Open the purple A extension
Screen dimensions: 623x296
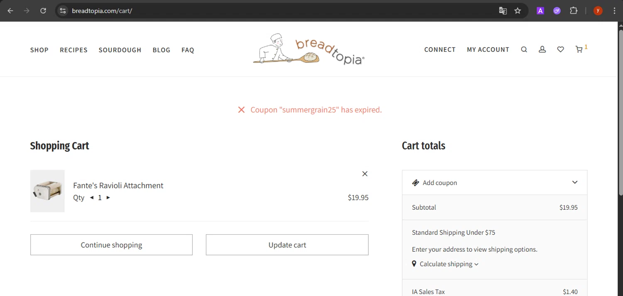pos(540,11)
